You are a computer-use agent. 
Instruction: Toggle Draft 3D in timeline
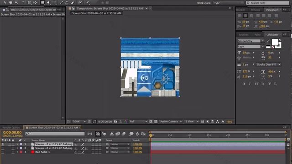pos(104,133)
